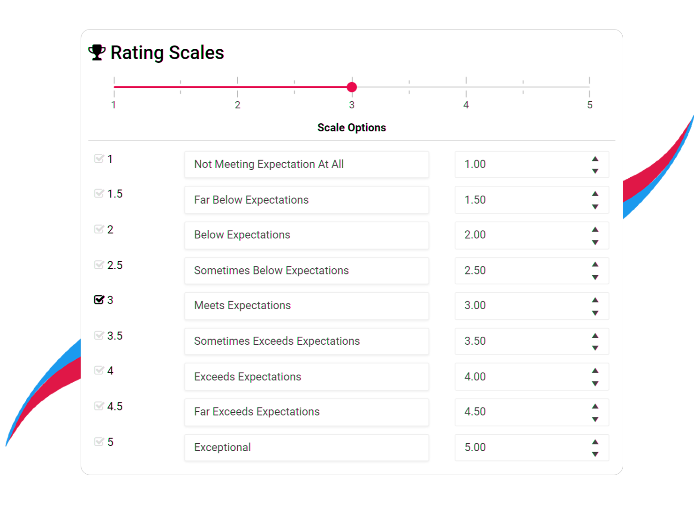
Task: Click the up arrow to increase 1.00
Action: click(595, 159)
